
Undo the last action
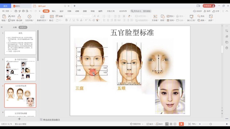[31, 11]
